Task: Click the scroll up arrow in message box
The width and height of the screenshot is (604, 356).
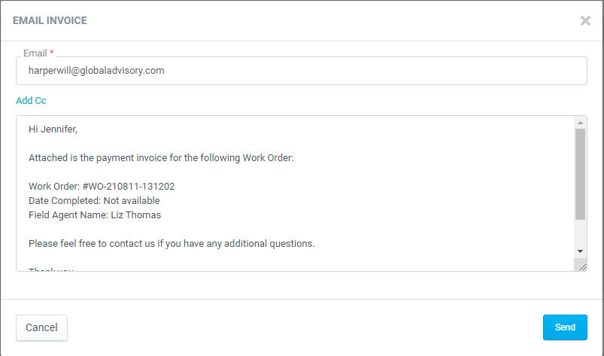Action: click(580, 123)
